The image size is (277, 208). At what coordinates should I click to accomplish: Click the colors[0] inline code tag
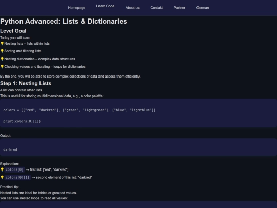click(14, 169)
